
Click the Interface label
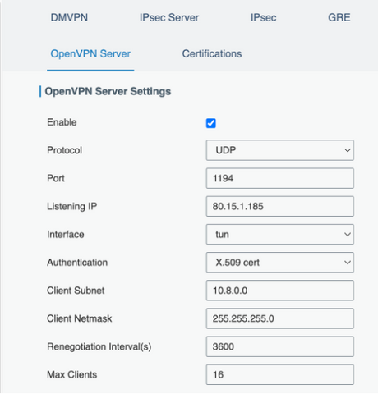(x=66, y=235)
